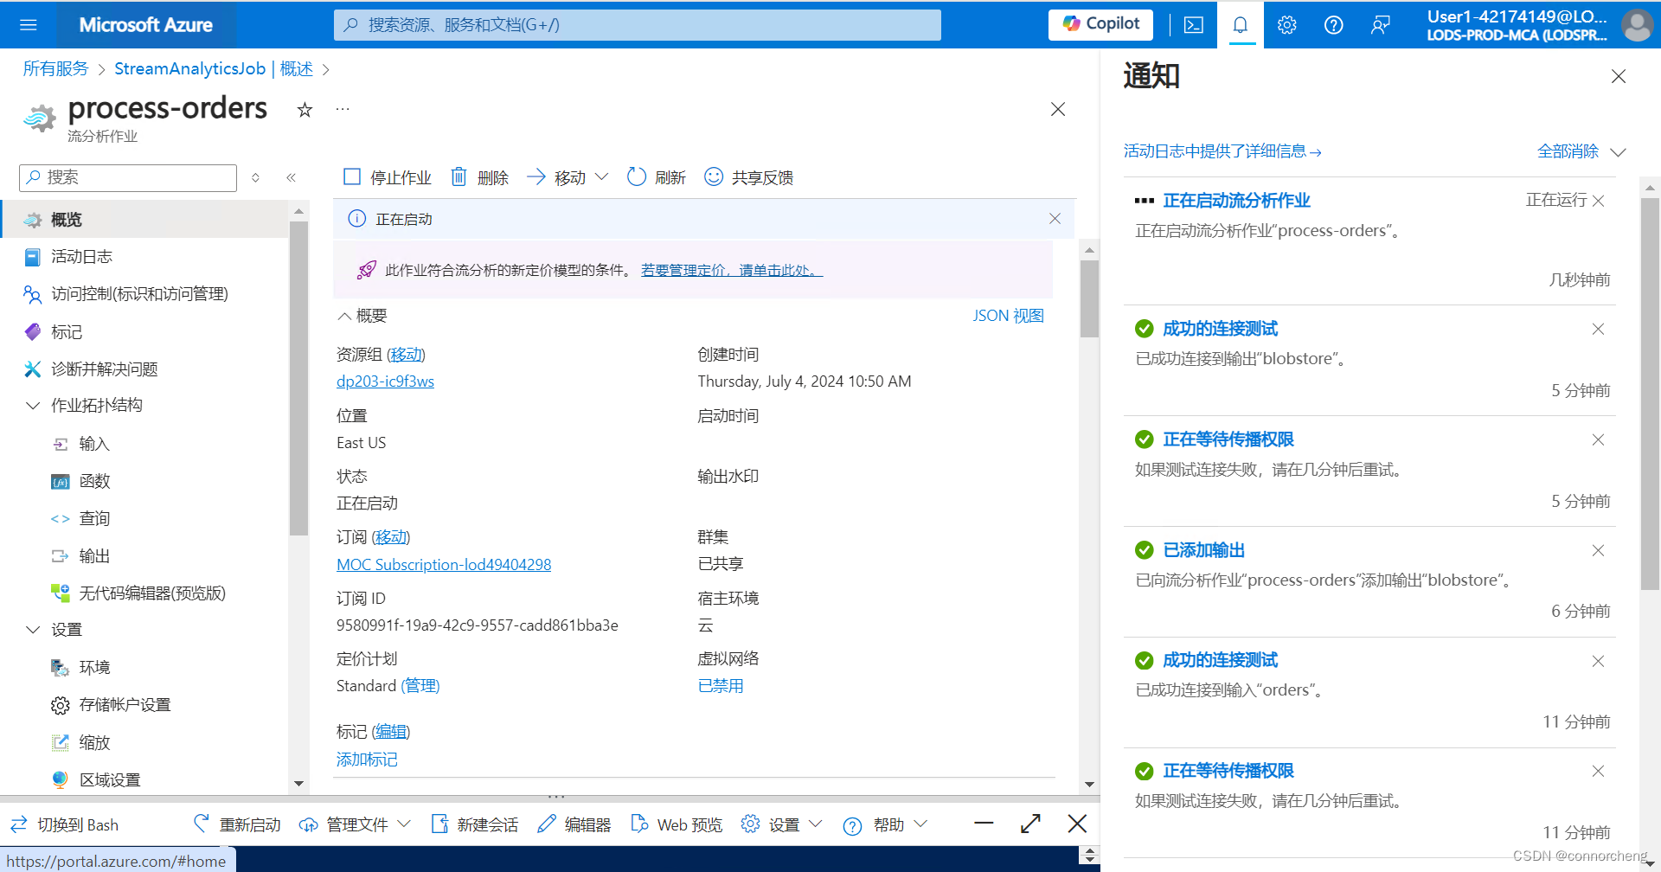This screenshot has height=872, width=1661.
Task: Click 刷新 to refresh the job
Action: [656, 177]
